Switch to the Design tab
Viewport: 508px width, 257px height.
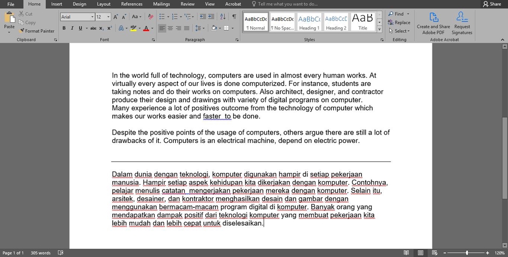pos(79,4)
